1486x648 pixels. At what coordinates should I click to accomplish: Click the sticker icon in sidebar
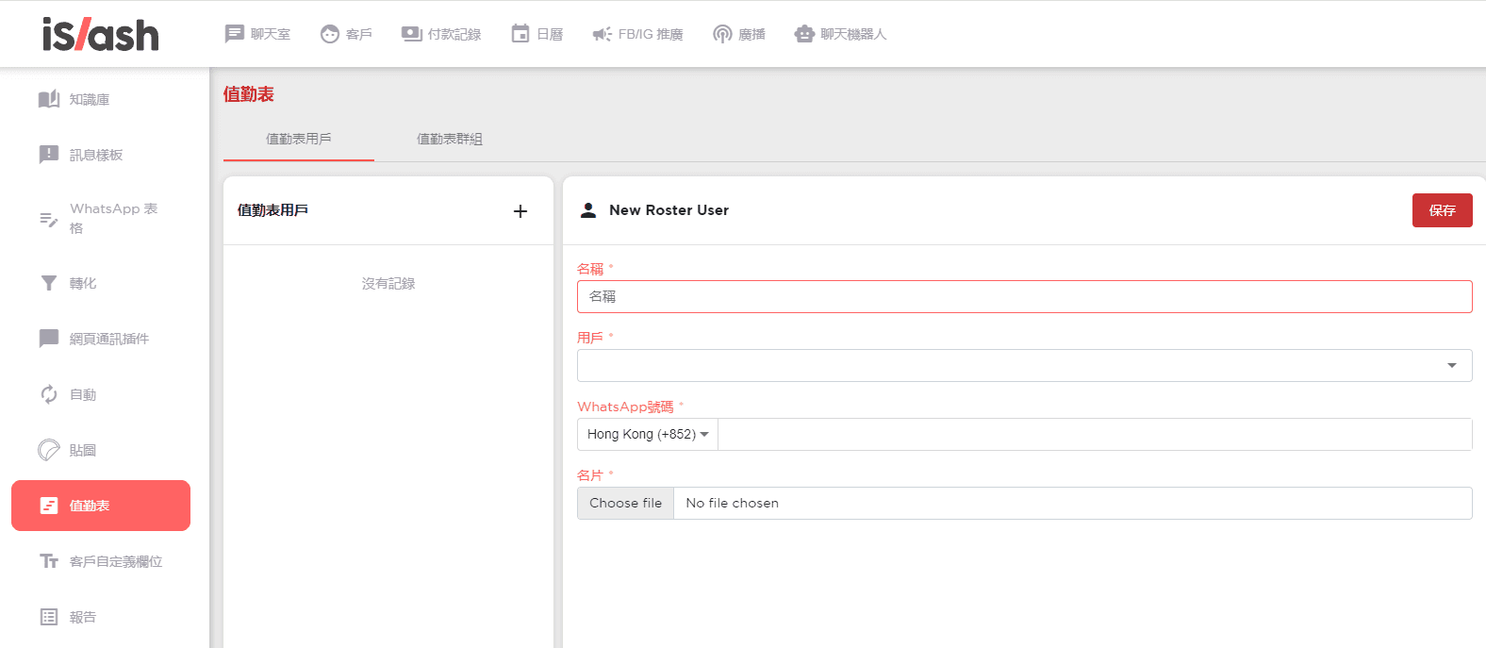tap(49, 450)
